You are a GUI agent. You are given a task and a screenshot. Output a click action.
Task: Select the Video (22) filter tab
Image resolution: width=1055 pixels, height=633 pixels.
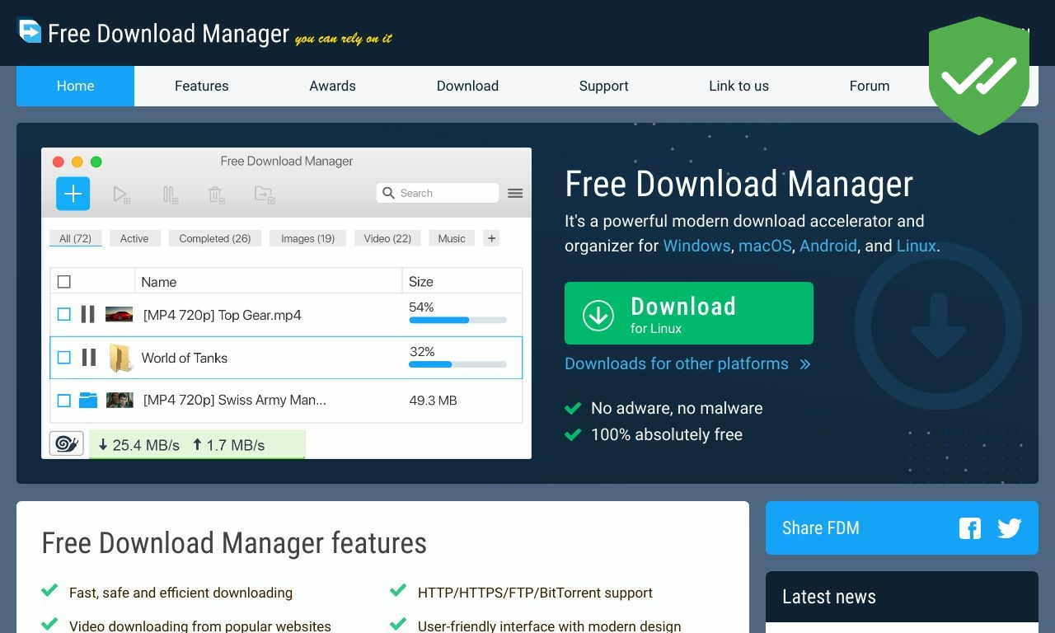(387, 238)
